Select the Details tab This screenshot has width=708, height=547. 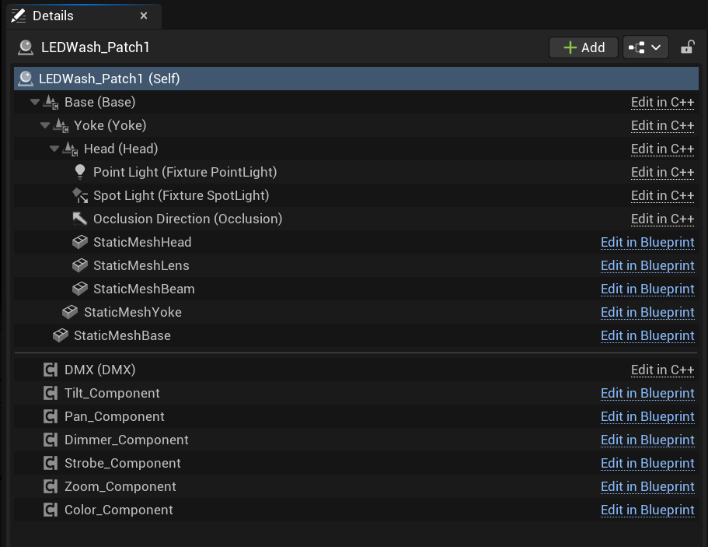click(x=84, y=16)
